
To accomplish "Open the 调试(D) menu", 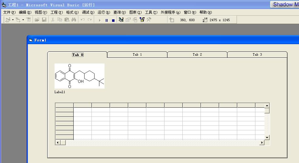I will pyautogui.click(x=88, y=12).
